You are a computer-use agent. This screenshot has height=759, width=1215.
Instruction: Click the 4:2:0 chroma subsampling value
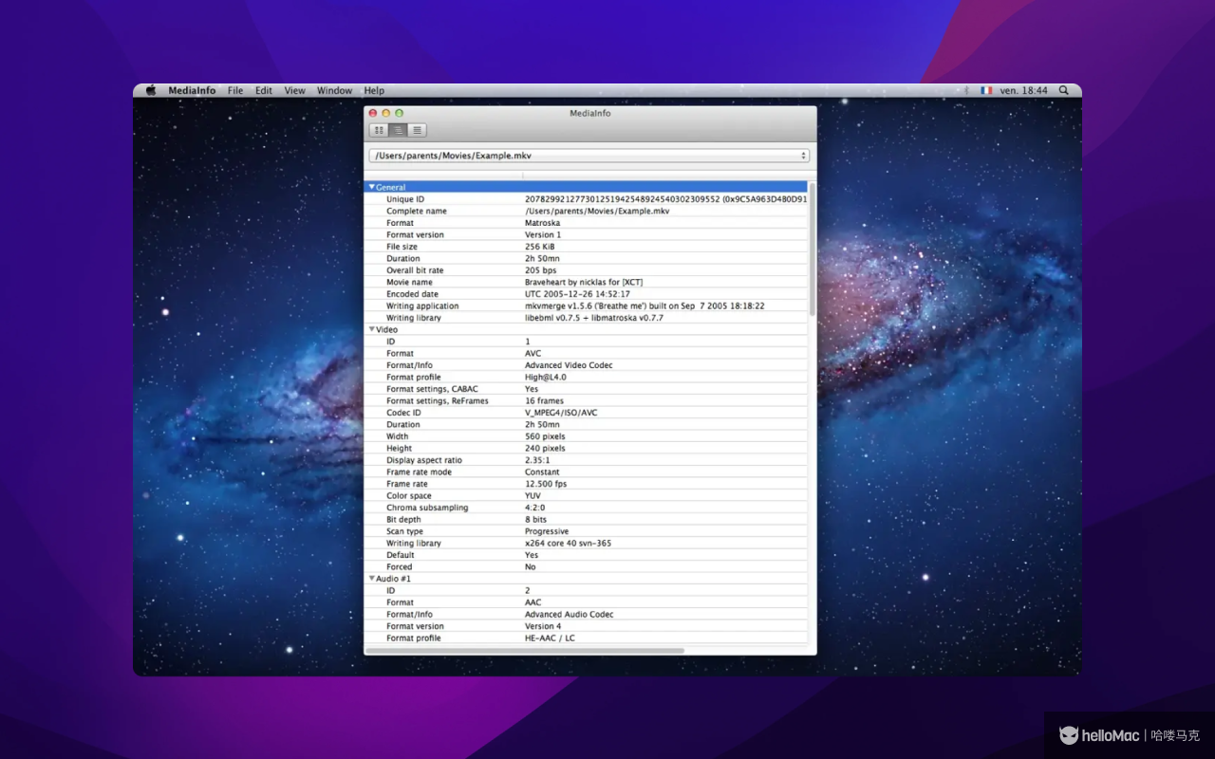pyautogui.click(x=535, y=508)
